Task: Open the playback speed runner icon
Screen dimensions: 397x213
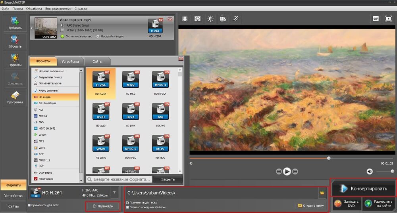Action: [x=236, y=19]
